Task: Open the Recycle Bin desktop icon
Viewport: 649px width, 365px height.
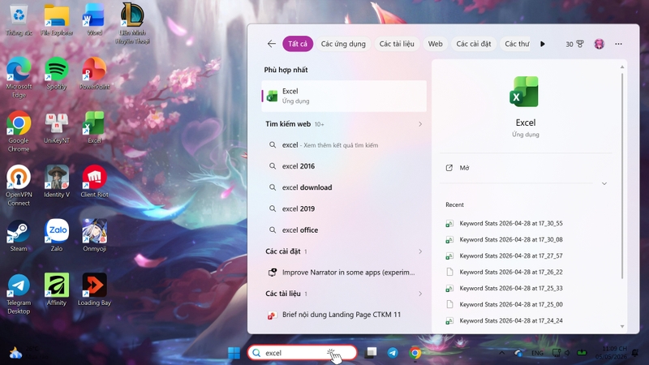Action: (x=19, y=19)
